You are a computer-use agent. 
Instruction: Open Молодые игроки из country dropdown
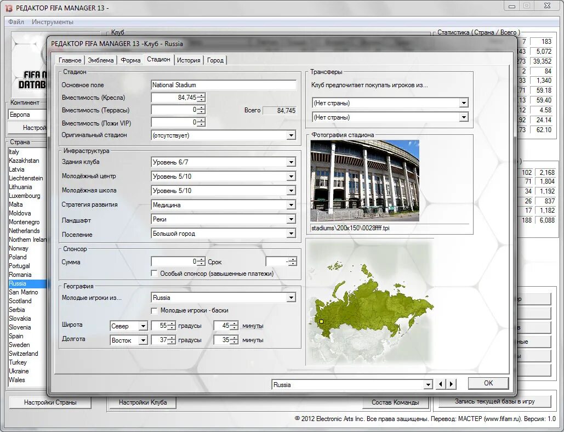(291, 298)
